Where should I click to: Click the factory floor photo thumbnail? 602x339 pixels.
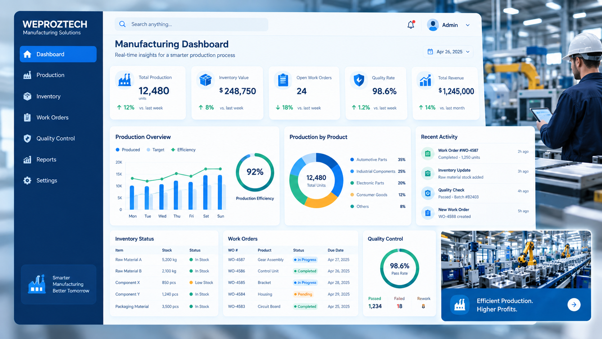(x=516, y=260)
